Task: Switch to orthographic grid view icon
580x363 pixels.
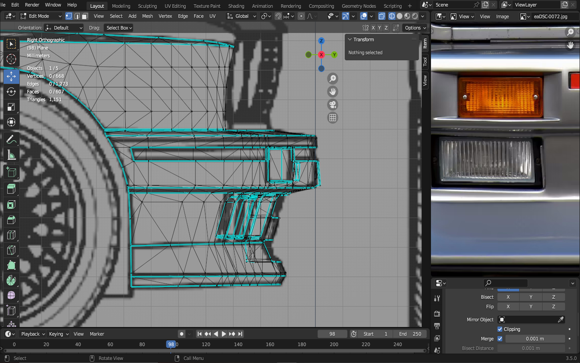Action: (x=333, y=118)
